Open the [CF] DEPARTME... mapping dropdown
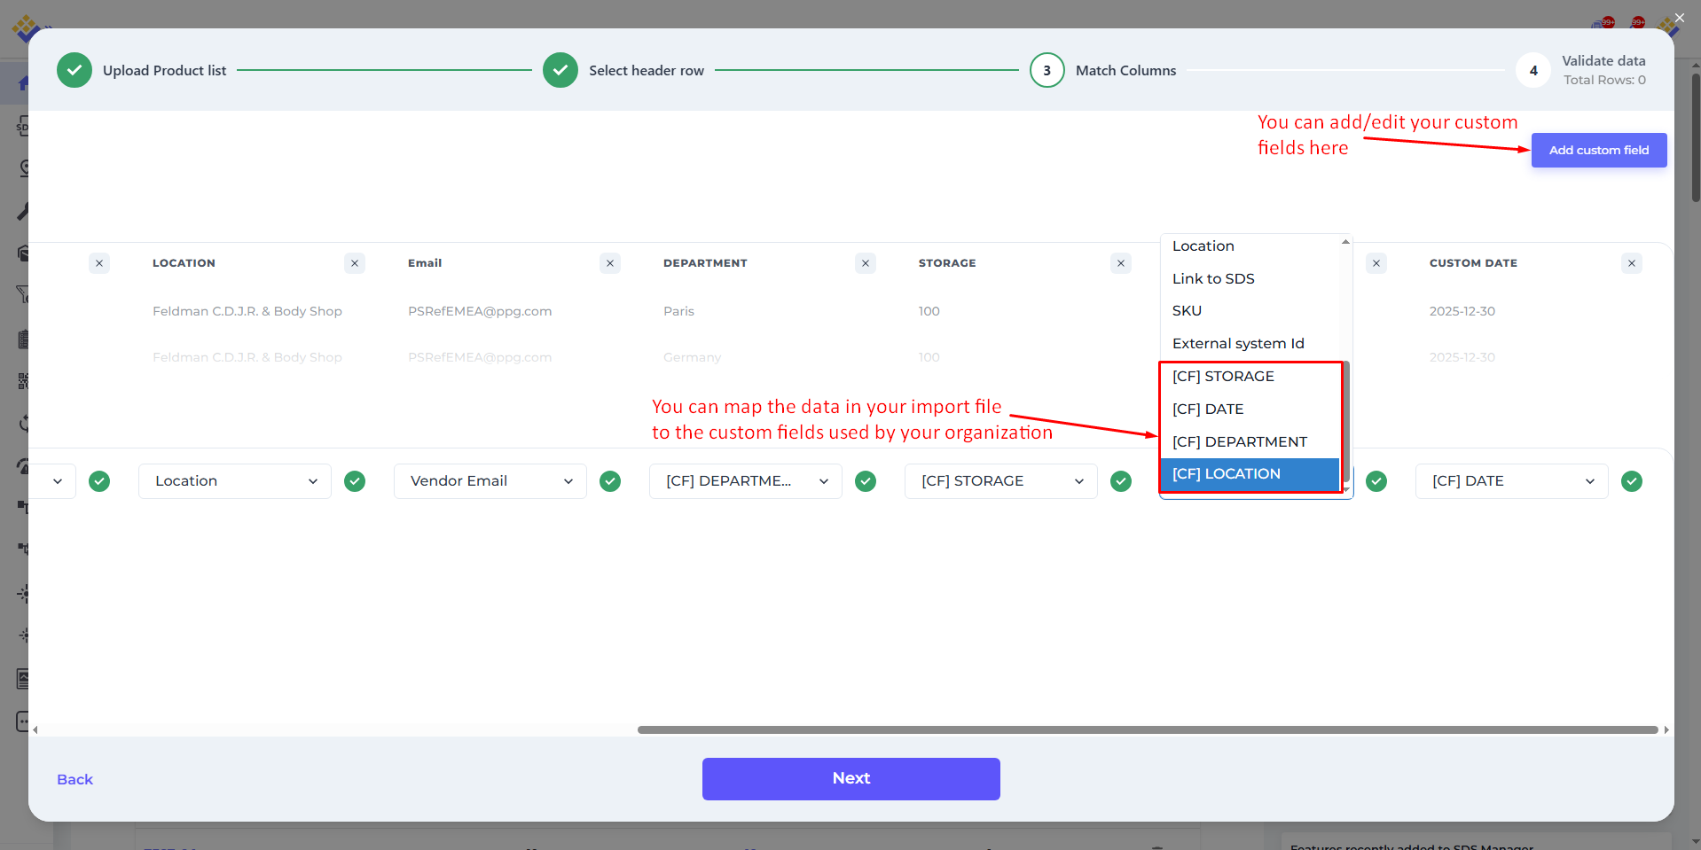The height and width of the screenshot is (850, 1701). pyautogui.click(x=746, y=481)
